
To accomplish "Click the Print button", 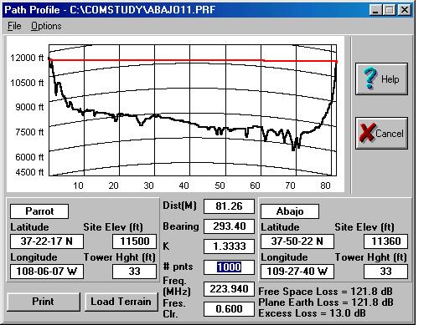I will click(x=44, y=302).
